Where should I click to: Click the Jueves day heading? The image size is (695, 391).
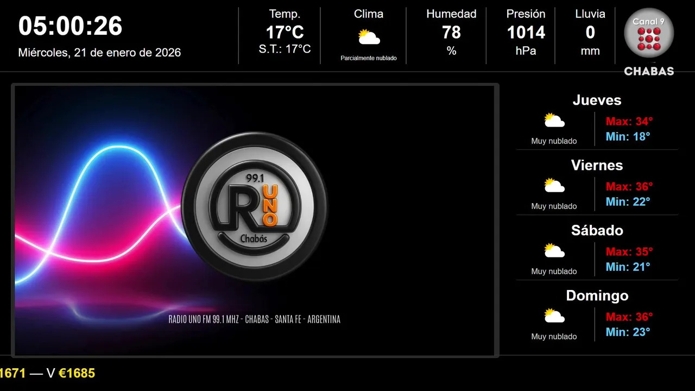597,100
